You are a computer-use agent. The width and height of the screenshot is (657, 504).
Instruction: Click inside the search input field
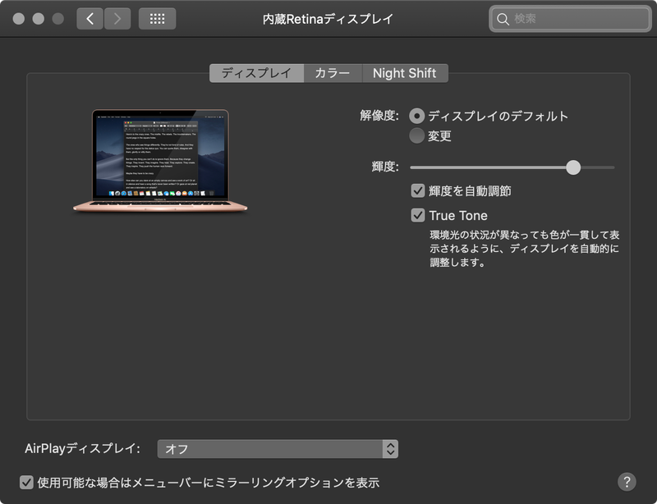tap(567, 16)
